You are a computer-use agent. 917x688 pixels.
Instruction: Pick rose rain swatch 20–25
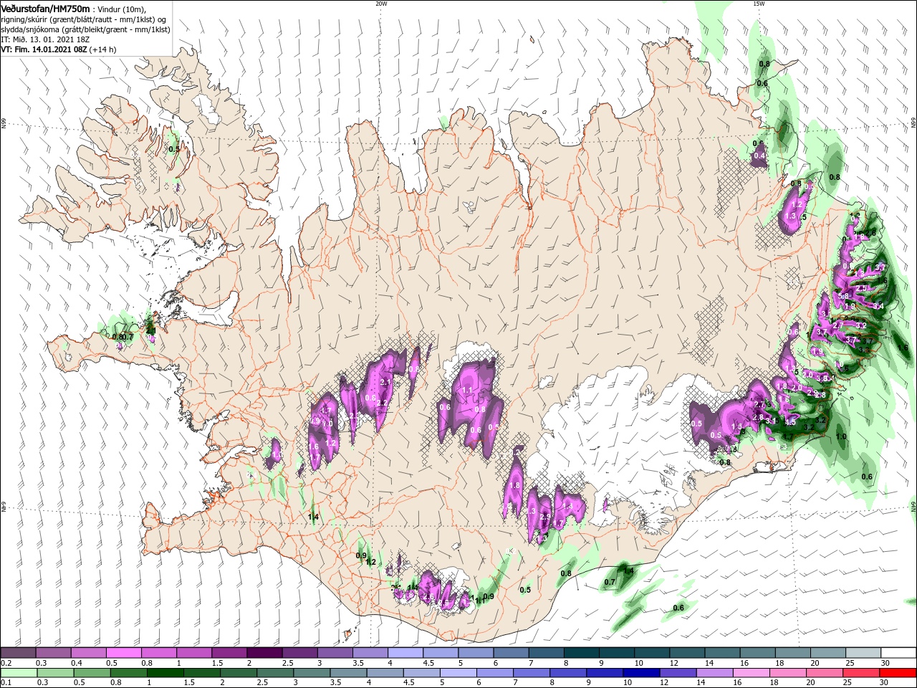[825, 673]
